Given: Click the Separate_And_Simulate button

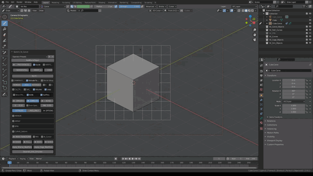Looking at the screenshot, I should click(33, 152).
